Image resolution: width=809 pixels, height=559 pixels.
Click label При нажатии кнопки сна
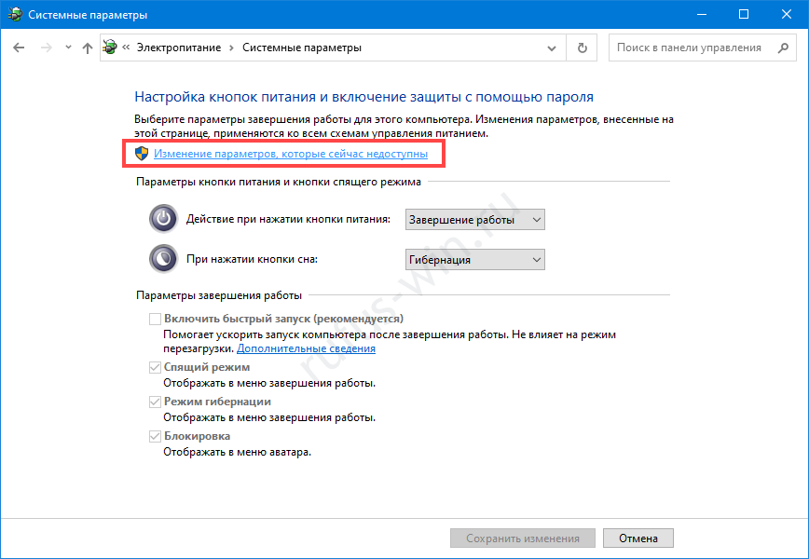[x=252, y=259]
